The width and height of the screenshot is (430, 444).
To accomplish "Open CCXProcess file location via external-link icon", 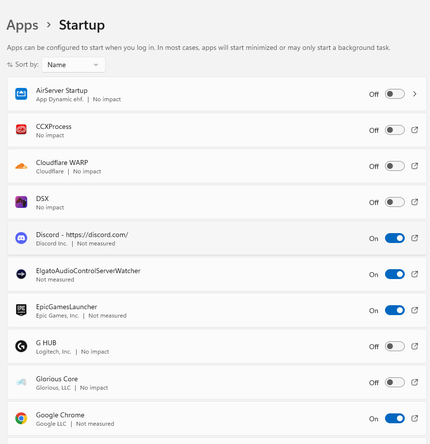I will (415, 130).
